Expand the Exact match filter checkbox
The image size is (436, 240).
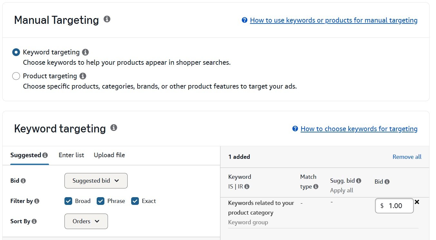(x=135, y=201)
